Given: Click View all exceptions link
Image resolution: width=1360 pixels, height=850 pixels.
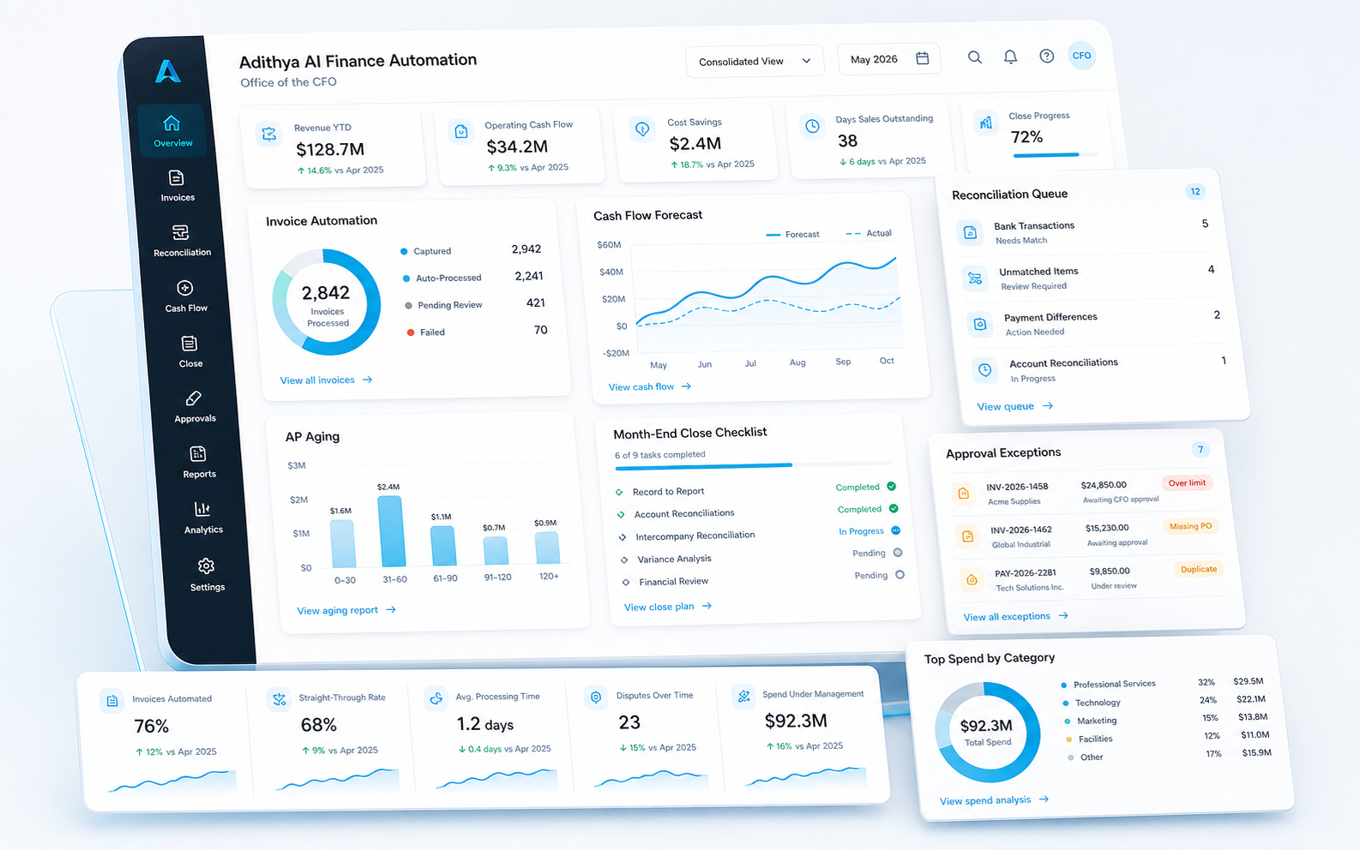Looking at the screenshot, I should click(x=1016, y=616).
